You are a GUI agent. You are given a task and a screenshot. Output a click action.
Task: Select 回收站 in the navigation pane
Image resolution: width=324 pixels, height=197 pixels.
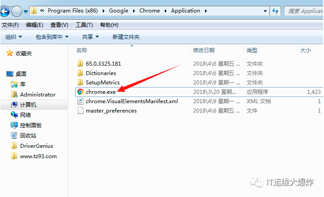[28, 136]
